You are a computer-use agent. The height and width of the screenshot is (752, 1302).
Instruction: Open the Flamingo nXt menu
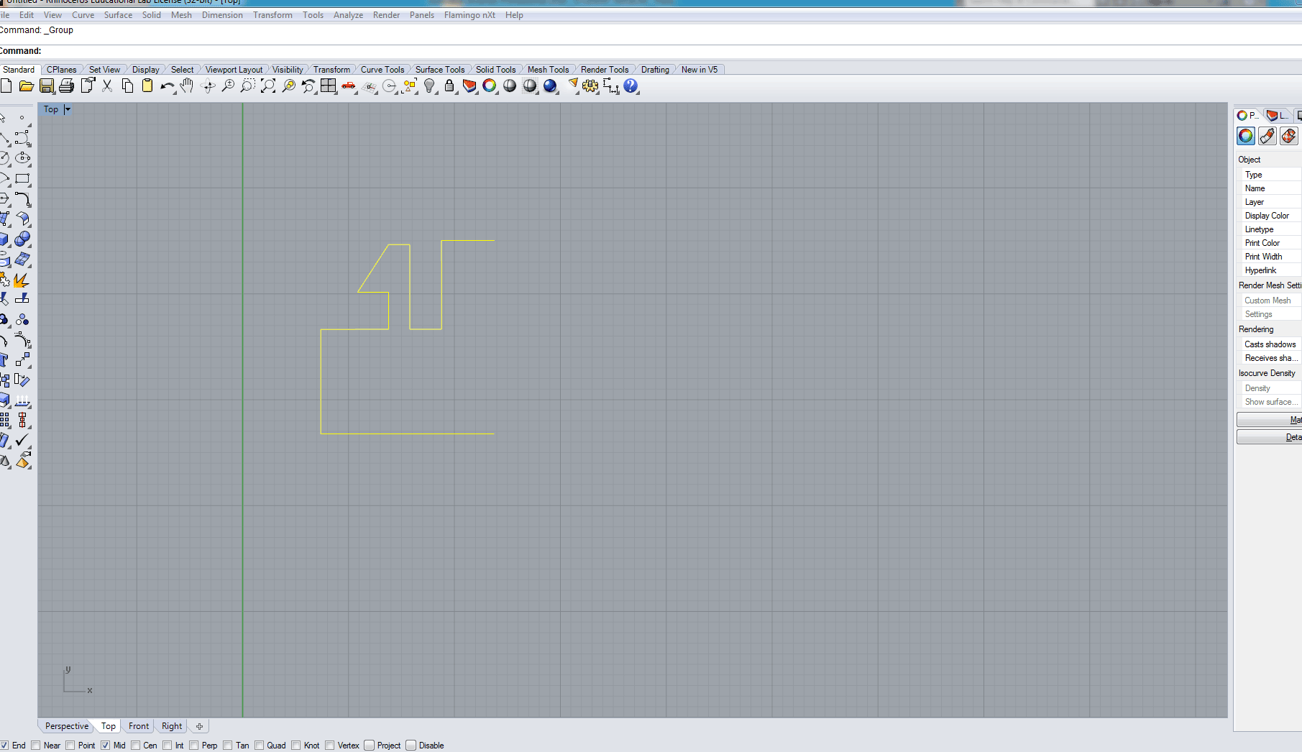pyautogui.click(x=469, y=15)
